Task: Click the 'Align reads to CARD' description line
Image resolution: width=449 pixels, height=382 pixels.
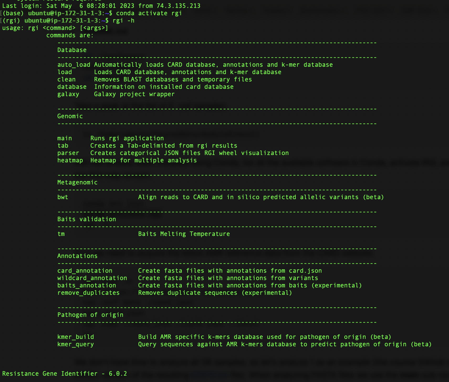Action: coord(261,197)
